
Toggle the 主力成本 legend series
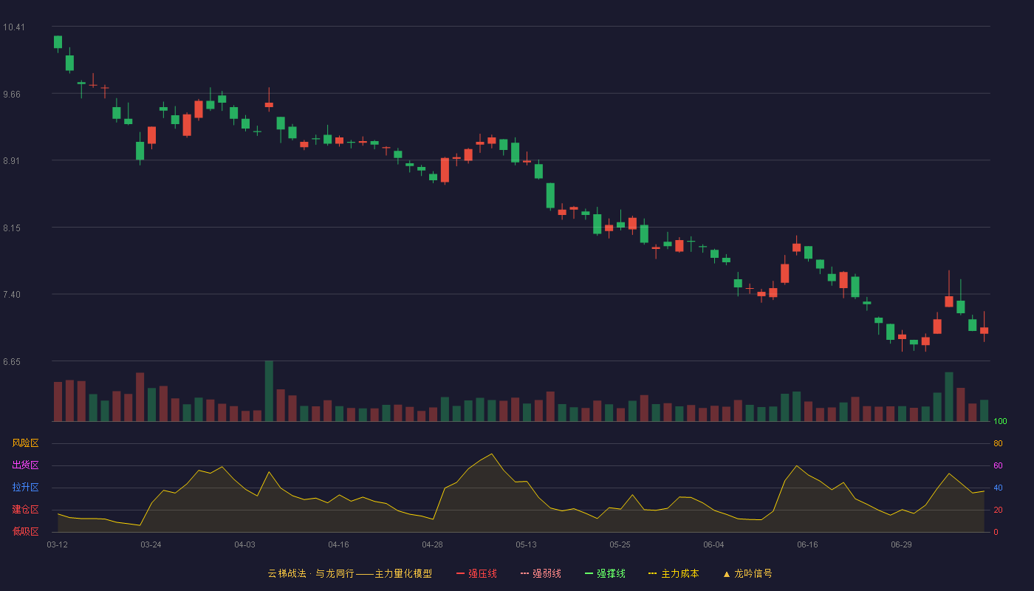pos(674,573)
